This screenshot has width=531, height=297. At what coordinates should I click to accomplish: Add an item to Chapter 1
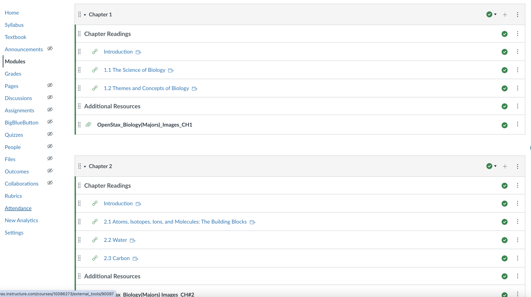coord(505,15)
